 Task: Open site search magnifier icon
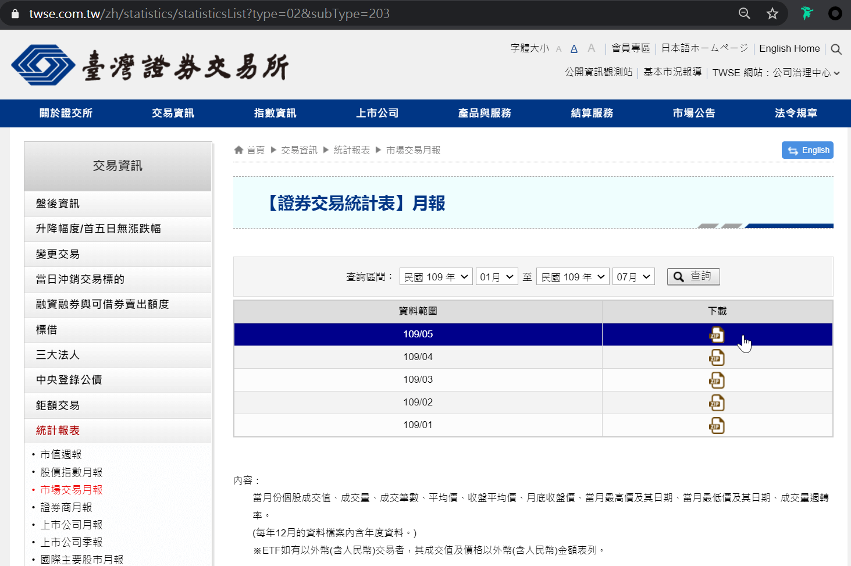click(836, 49)
